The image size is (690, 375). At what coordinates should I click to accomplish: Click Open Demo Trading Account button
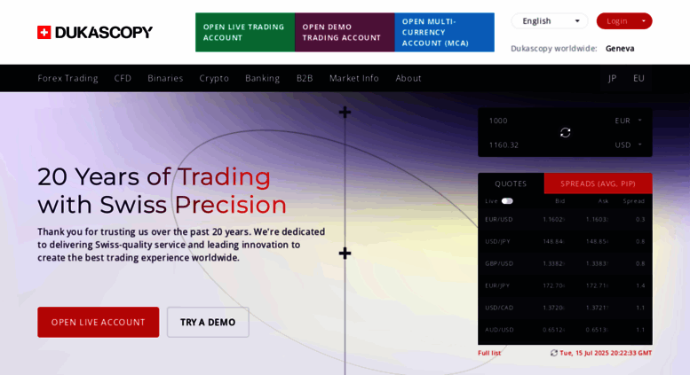[x=345, y=32]
